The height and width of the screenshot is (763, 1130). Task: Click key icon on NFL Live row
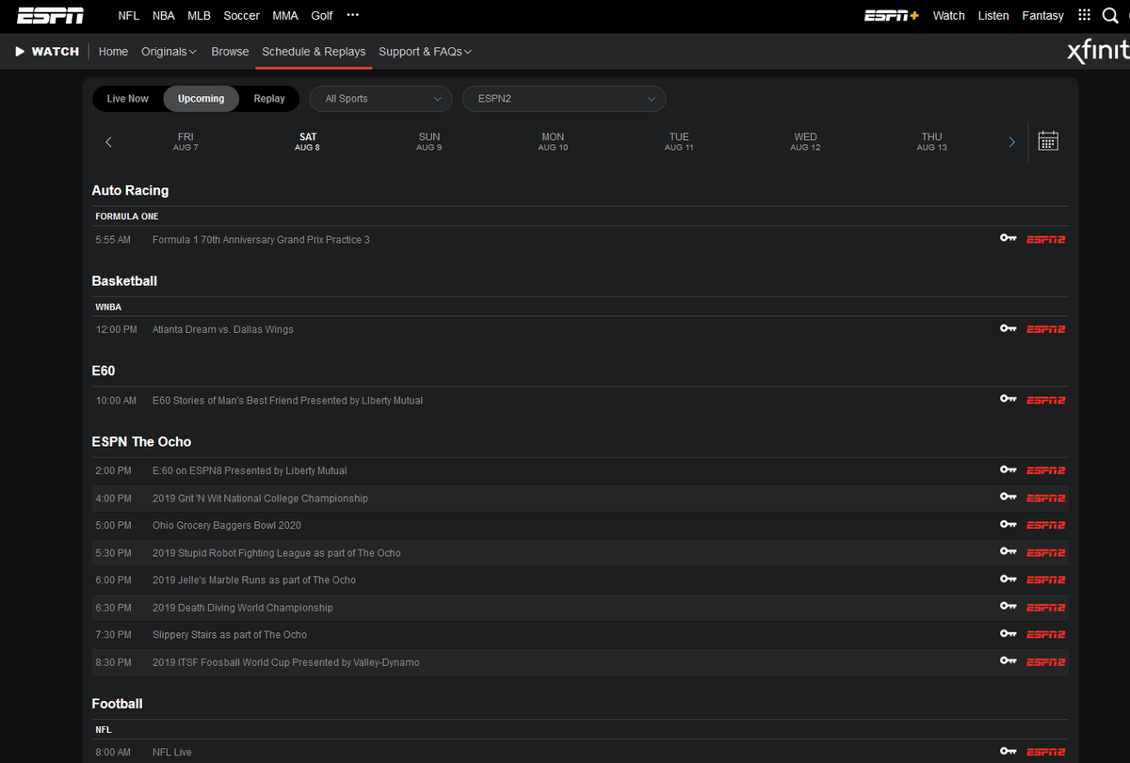click(x=1009, y=752)
